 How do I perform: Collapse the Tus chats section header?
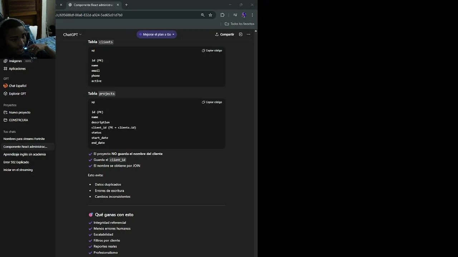coord(10,132)
